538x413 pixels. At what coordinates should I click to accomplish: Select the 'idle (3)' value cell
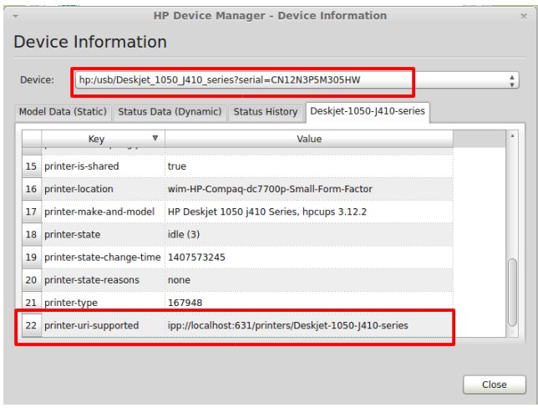pos(309,234)
